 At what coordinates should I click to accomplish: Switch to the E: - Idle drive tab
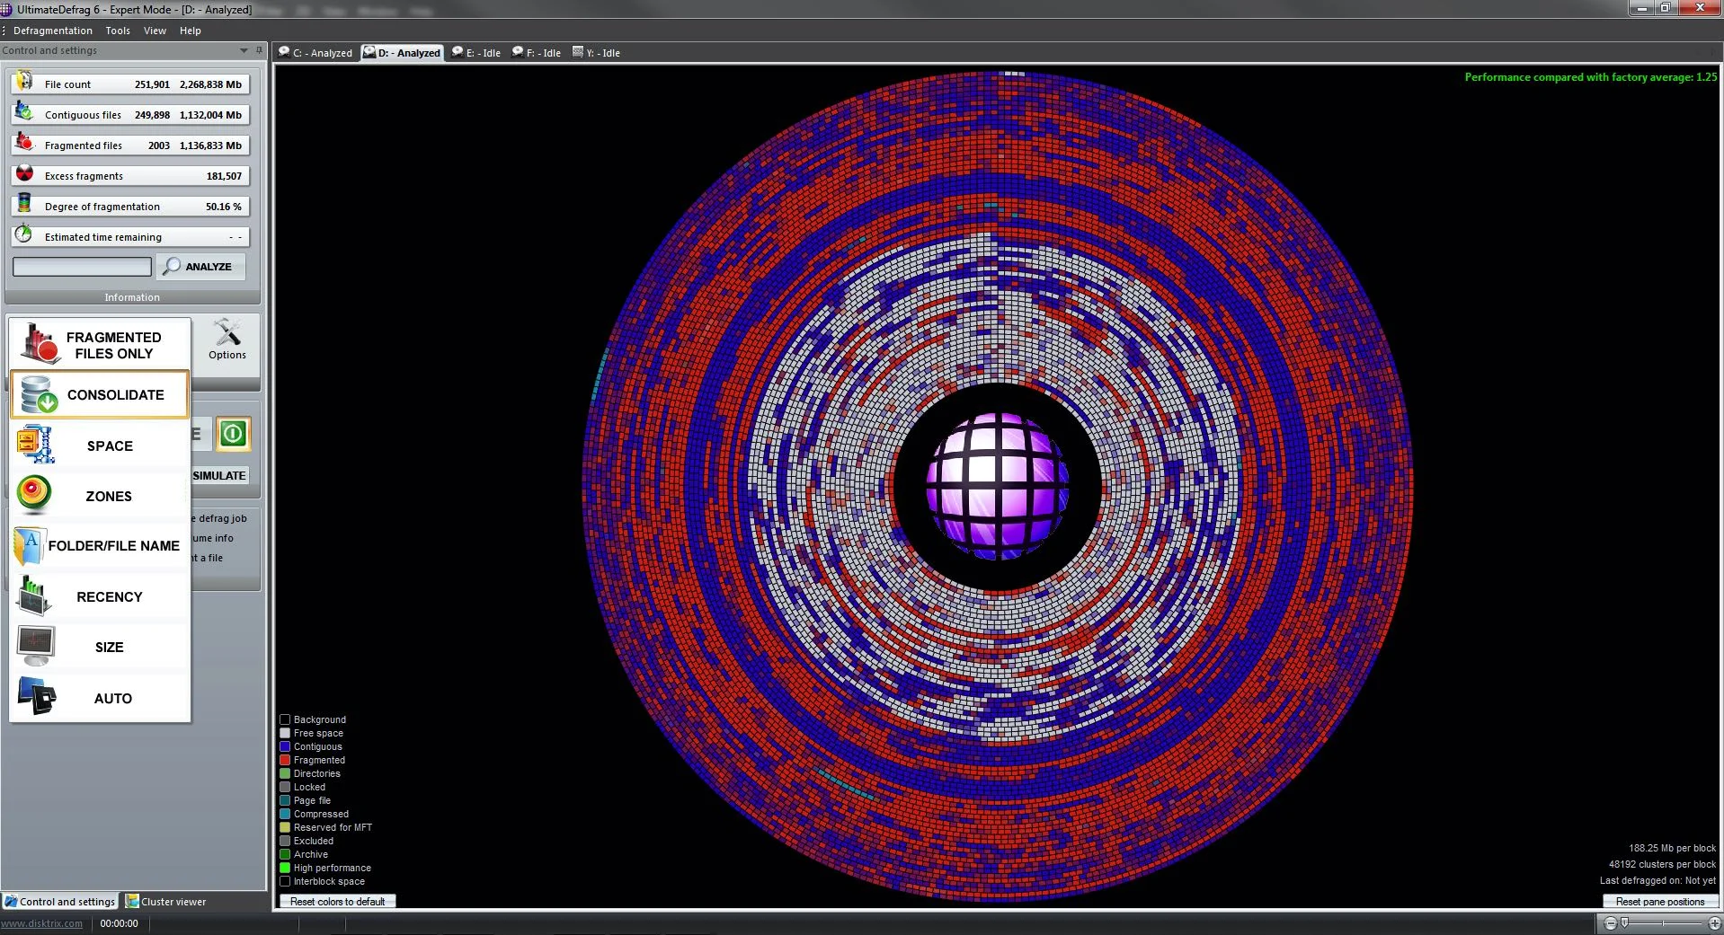click(476, 53)
